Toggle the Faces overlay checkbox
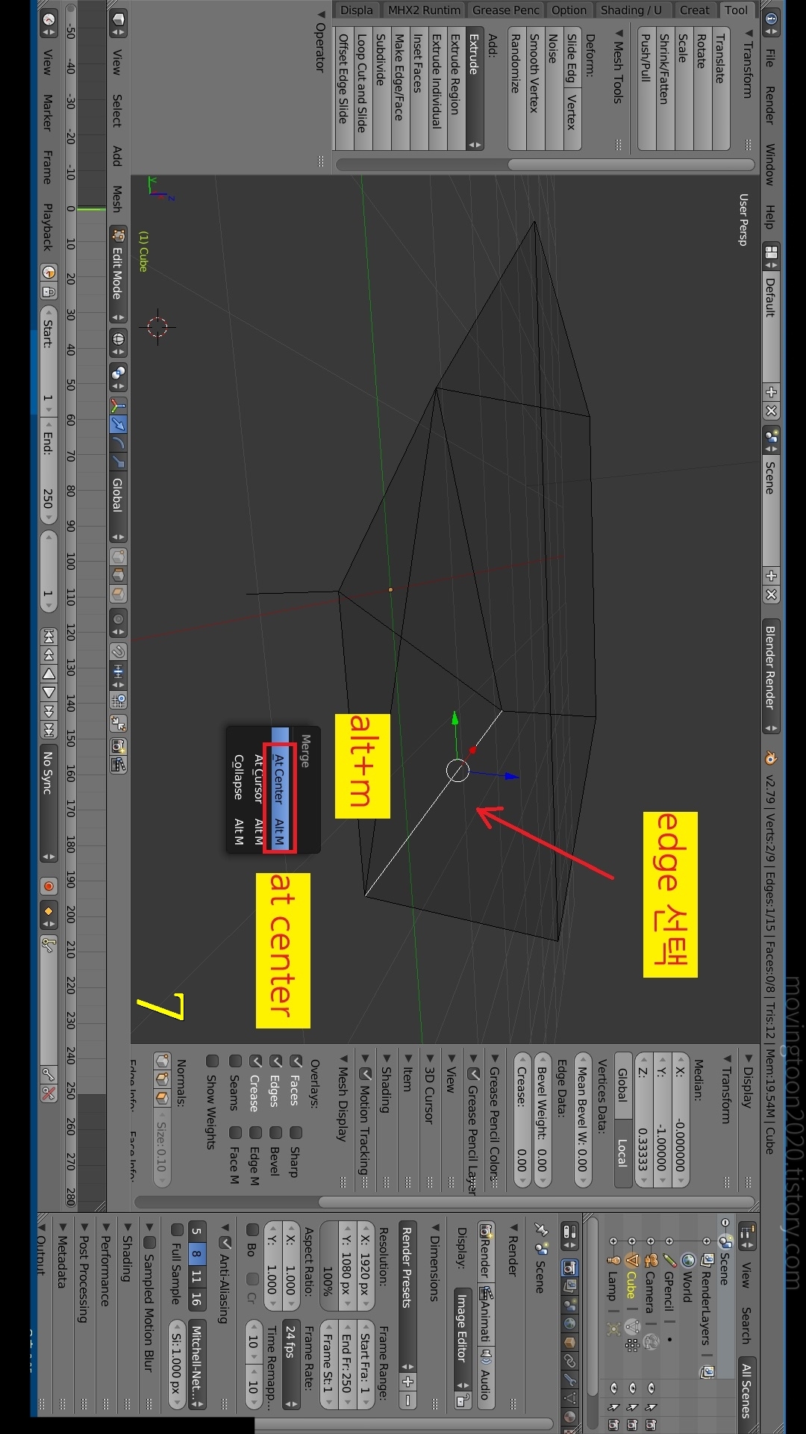 296,1061
